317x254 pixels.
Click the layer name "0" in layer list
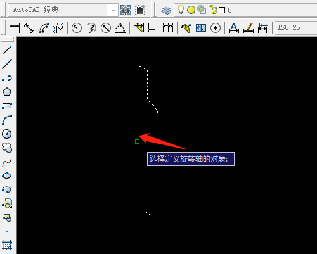230,10
